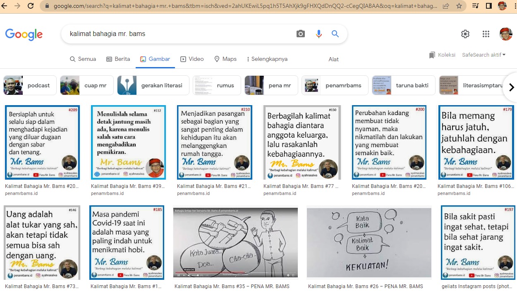
Task: Open image #197 Bila sakit pasti ingat sehat
Action: 478,243
